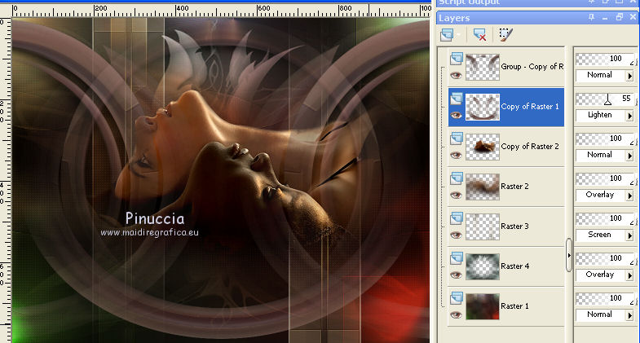Click the Pinuccia text on the canvas
The image size is (640, 343).
[155, 218]
